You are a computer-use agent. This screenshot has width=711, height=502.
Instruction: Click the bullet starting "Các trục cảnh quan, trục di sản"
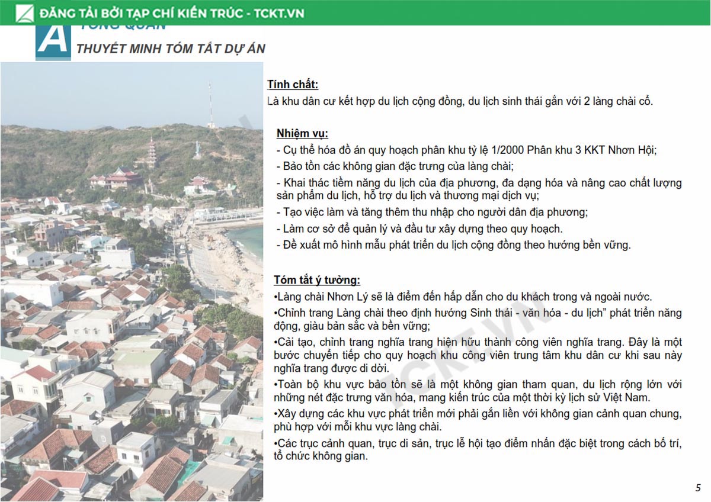pos(478,449)
